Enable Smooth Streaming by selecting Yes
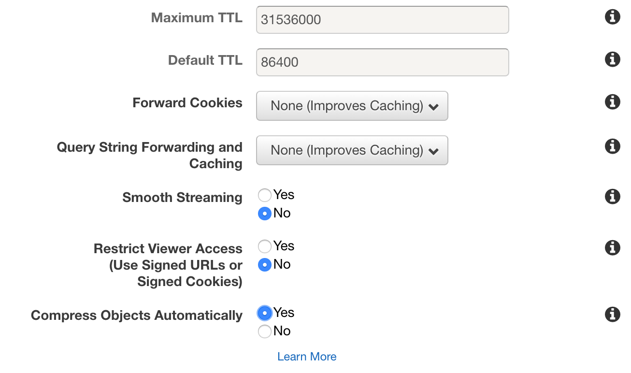 point(264,195)
